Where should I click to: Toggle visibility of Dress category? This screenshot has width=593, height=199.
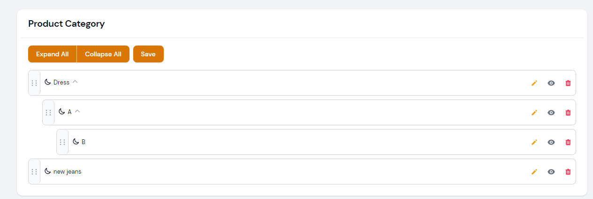(x=551, y=83)
